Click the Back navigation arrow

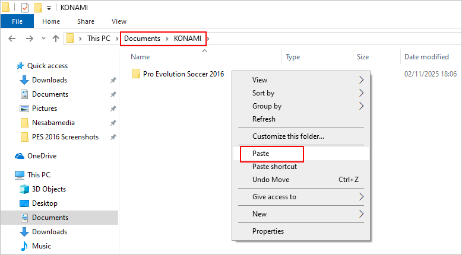pos(12,39)
